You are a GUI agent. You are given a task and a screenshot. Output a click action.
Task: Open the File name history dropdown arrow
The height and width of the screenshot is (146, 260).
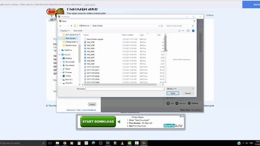click(x=163, y=89)
